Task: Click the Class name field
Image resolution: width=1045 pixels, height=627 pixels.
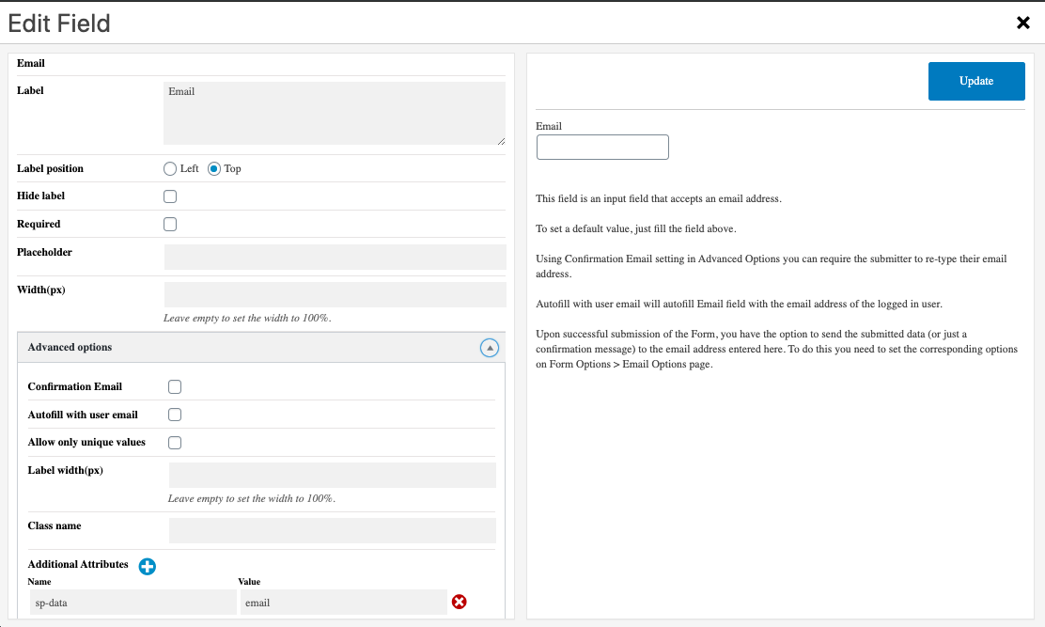Action: (x=332, y=530)
